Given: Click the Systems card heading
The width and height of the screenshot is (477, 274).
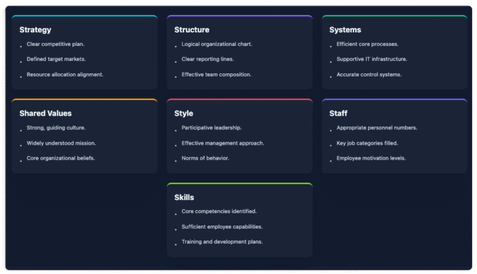Looking at the screenshot, I should [345, 30].
